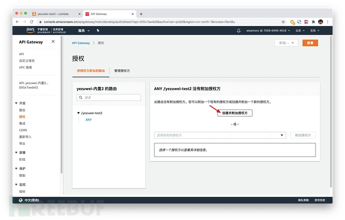Open the 隐私策略 footer link

(x=303, y=200)
